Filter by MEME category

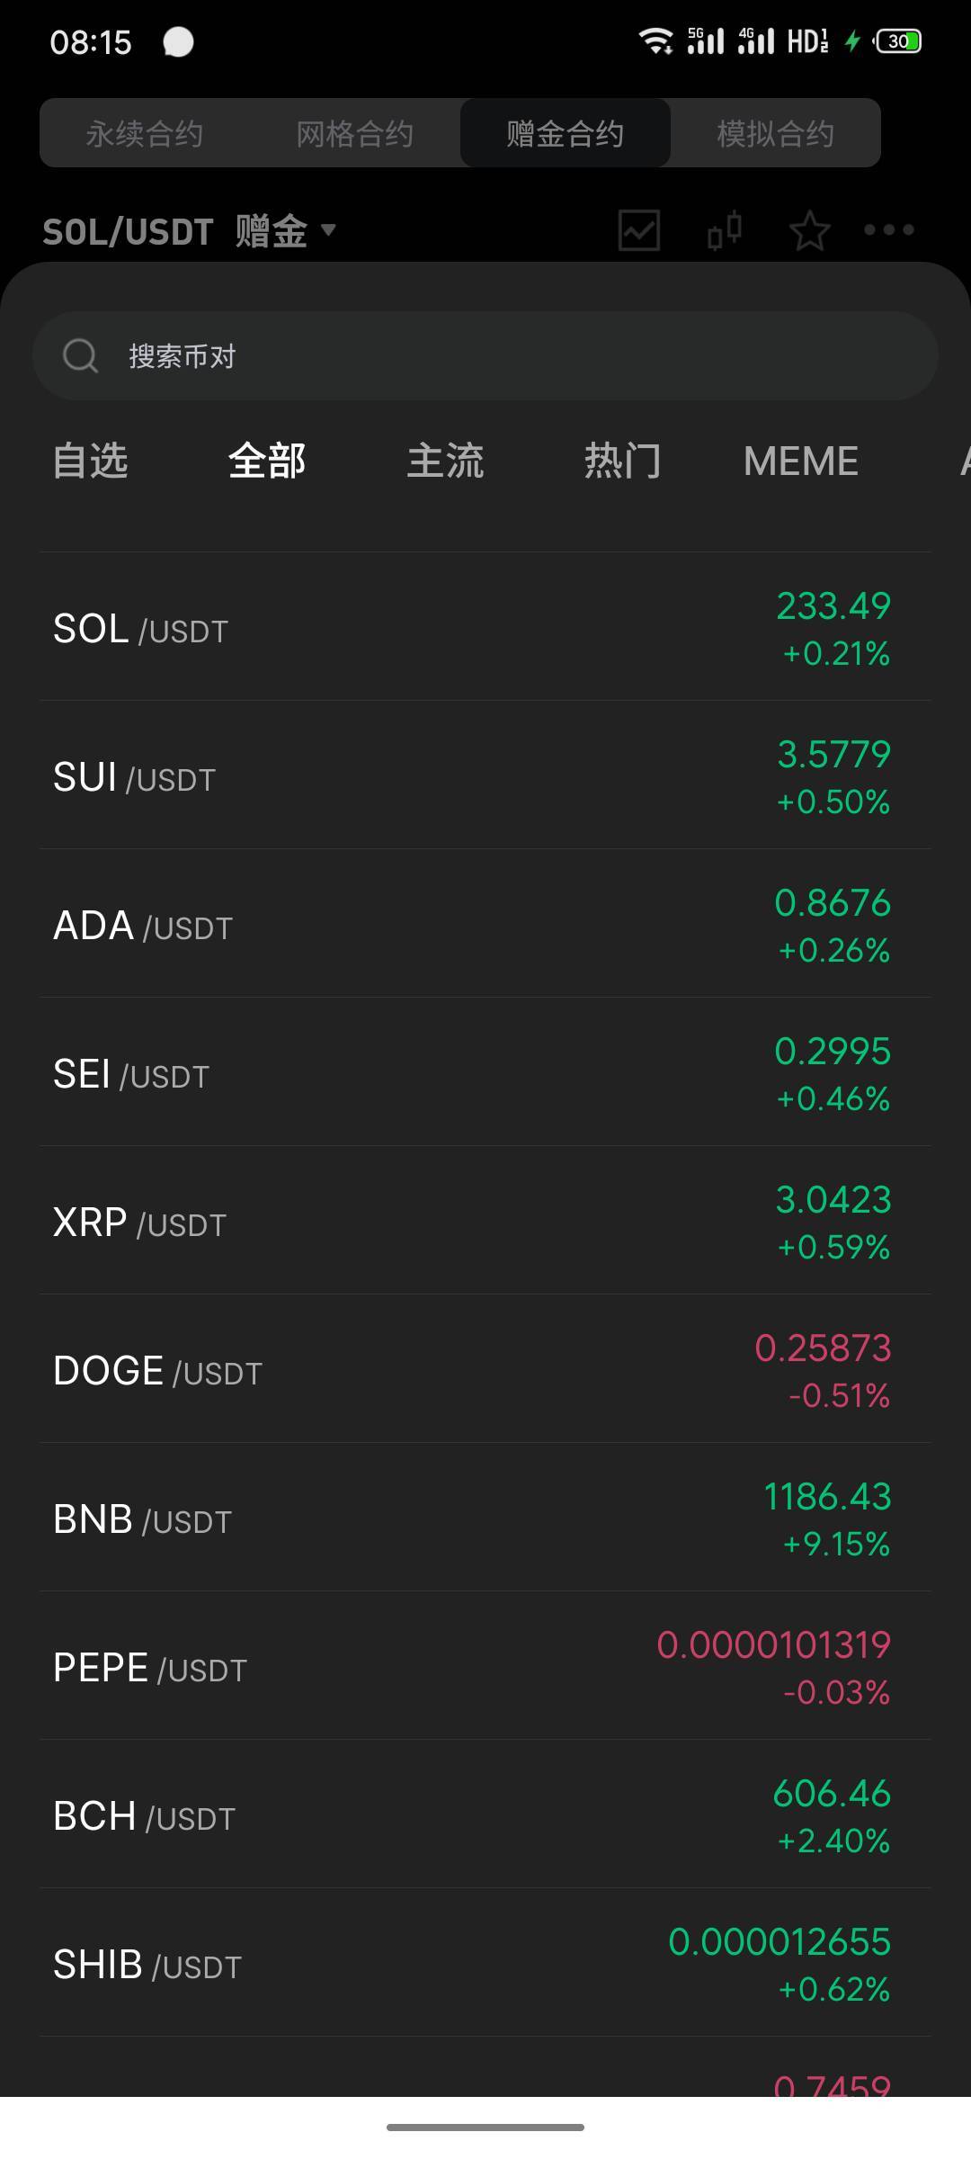tap(800, 461)
